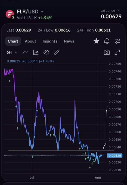Select the line chart type icon
The image size is (127, 185).
click(25, 52)
